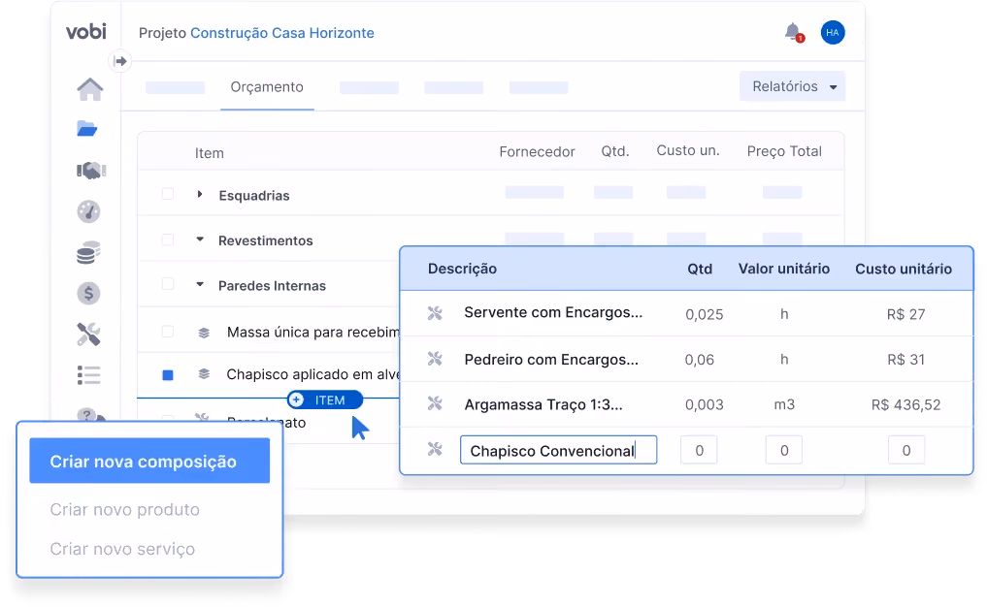Click the layers icon beside Massa única row

(204, 333)
